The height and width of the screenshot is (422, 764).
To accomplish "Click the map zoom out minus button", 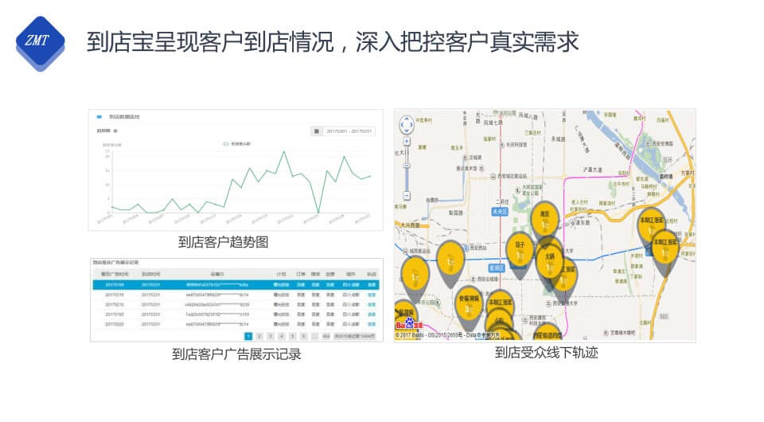I will click(x=407, y=196).
